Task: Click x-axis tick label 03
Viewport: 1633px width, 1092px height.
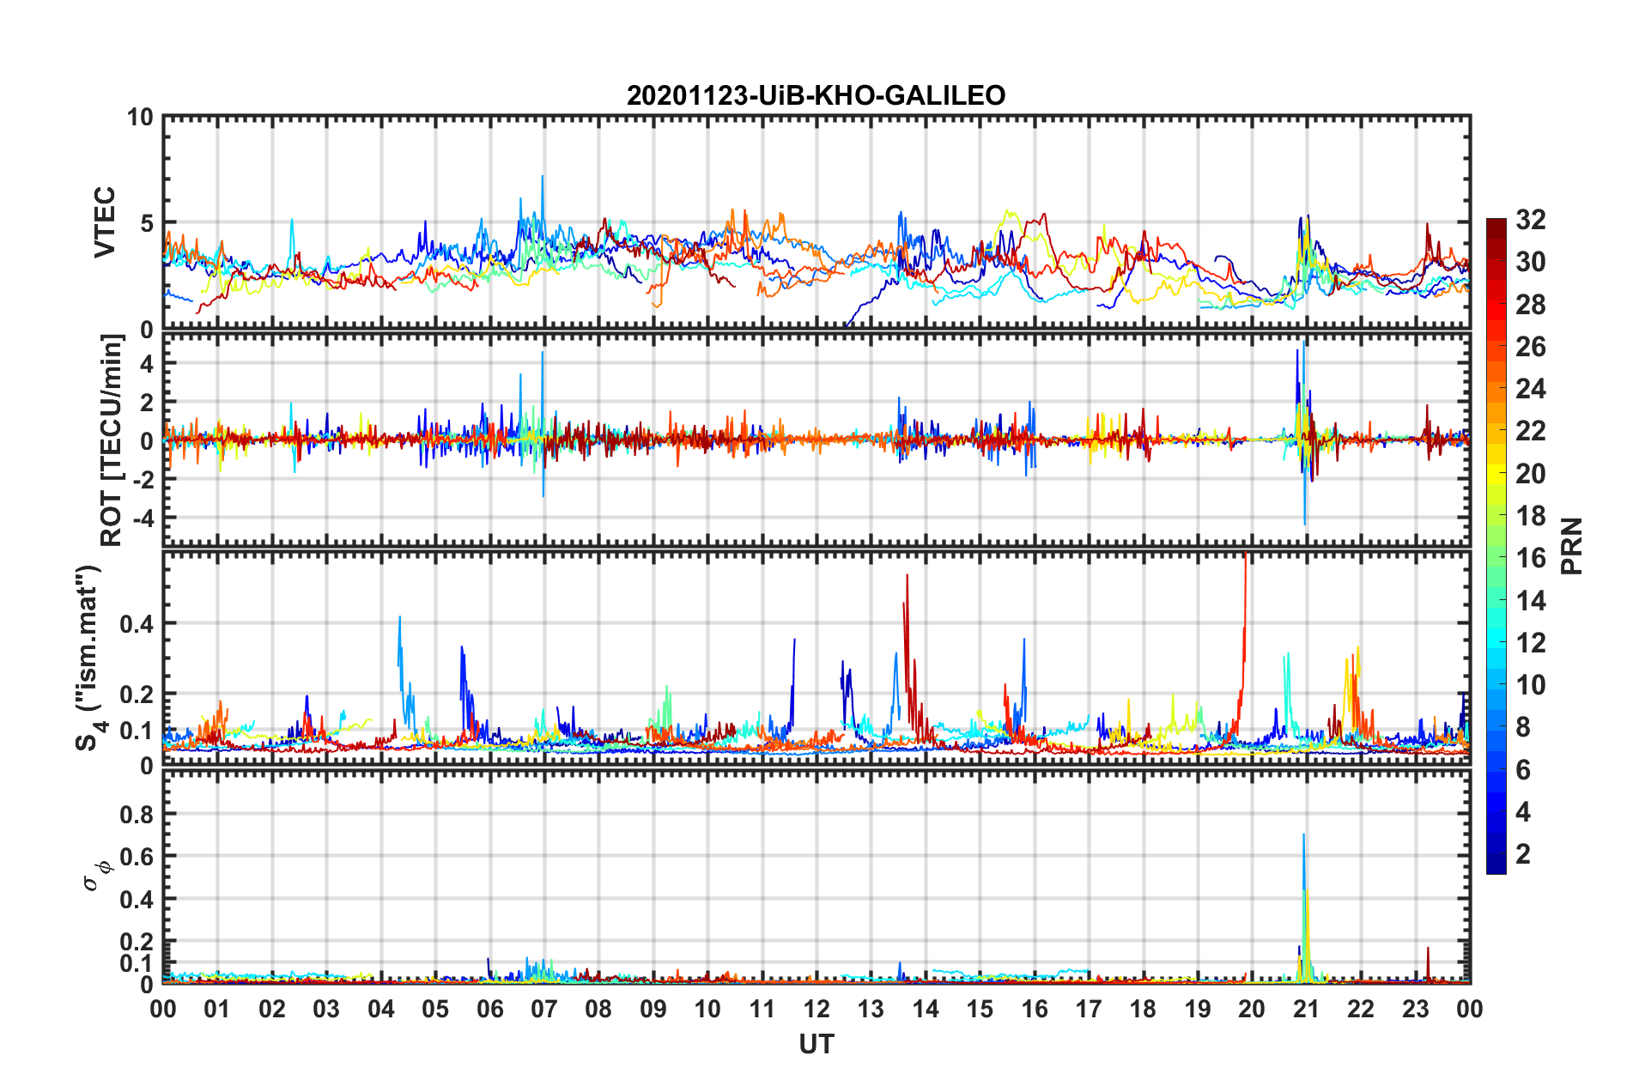Action: tap(326, 1009)
